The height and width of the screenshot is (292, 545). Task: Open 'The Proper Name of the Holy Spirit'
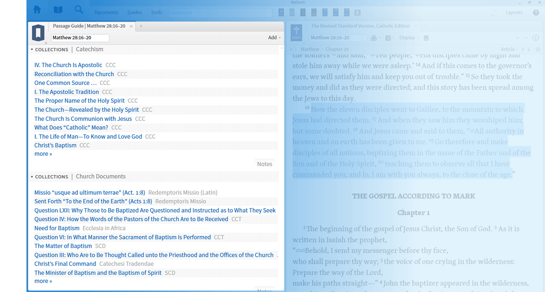[79, 101]
